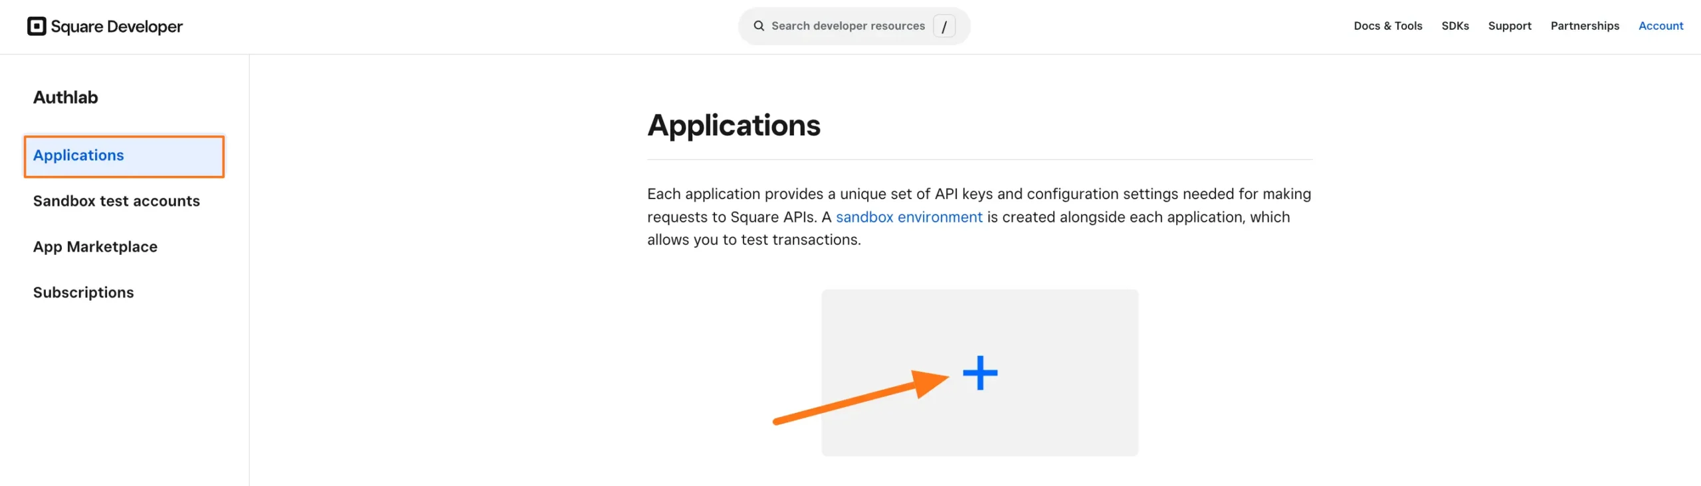Open the Account link
The height and width of the screenshot is (486, 1701).
point(1660,26)
